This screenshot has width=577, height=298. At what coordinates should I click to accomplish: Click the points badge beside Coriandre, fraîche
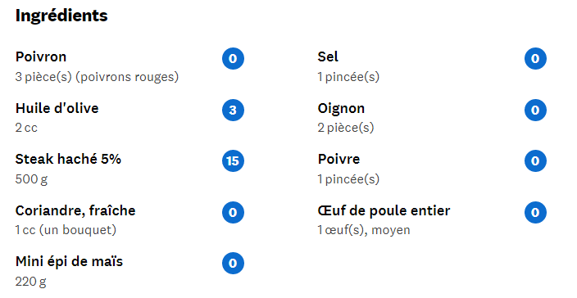233,212
